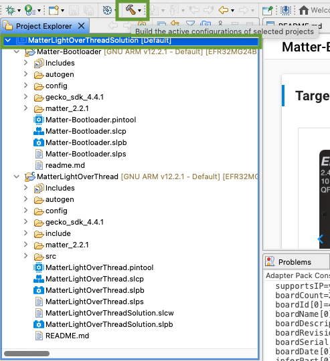Collapse the MatterLightOverThreadSolution tree node
The width and height of the screenshot is (330, 361).
[x=8, y=40]
